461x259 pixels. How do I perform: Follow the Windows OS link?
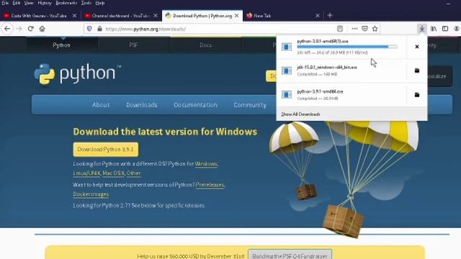coord(206,164)
